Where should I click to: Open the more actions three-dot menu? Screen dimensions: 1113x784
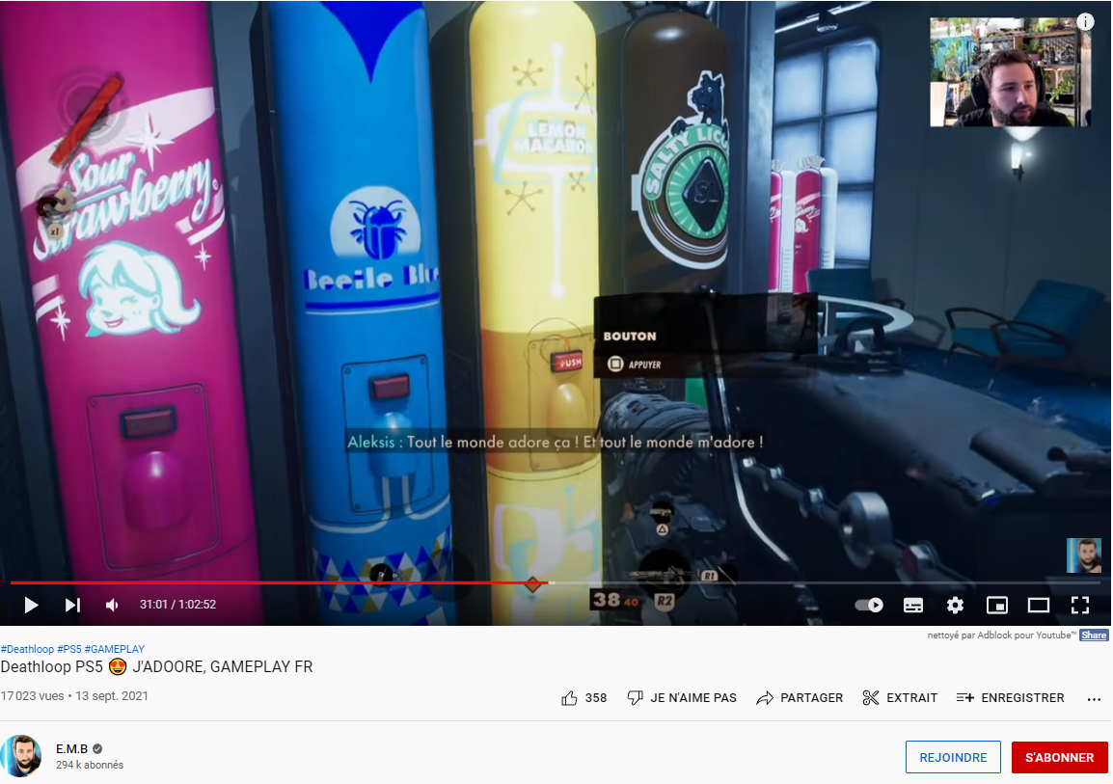pos(1094,699)
